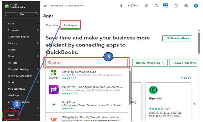203x122 pixels.
Task: Open Live Experts in sidebar
Action: pyautogui.click(x=15, y=95)
